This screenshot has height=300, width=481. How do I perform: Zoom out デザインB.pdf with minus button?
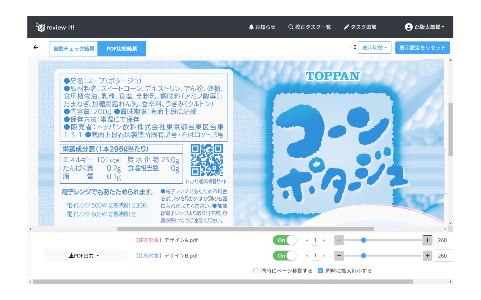click(339, 256)
